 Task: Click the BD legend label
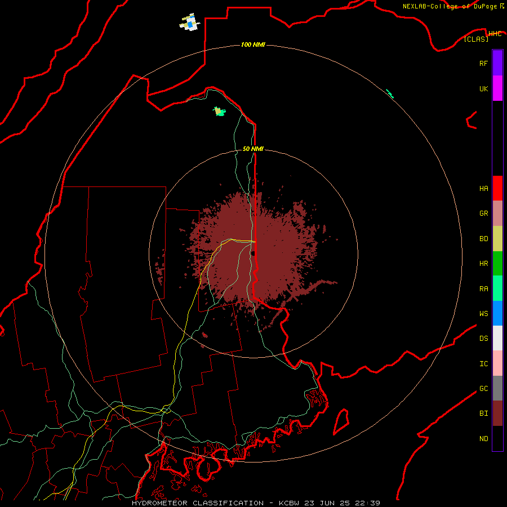(x=483, y=239)
